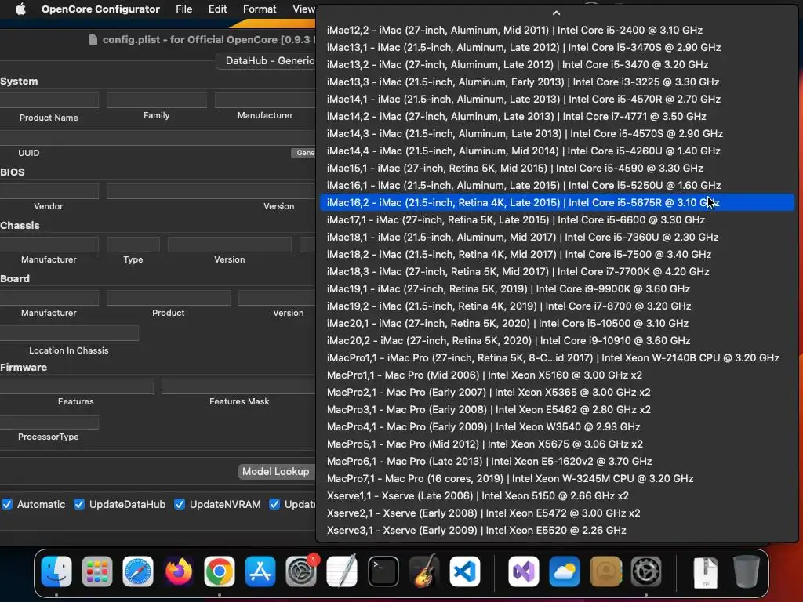Select Xserve3,1 Early 2009 entry

pos(557,531)
